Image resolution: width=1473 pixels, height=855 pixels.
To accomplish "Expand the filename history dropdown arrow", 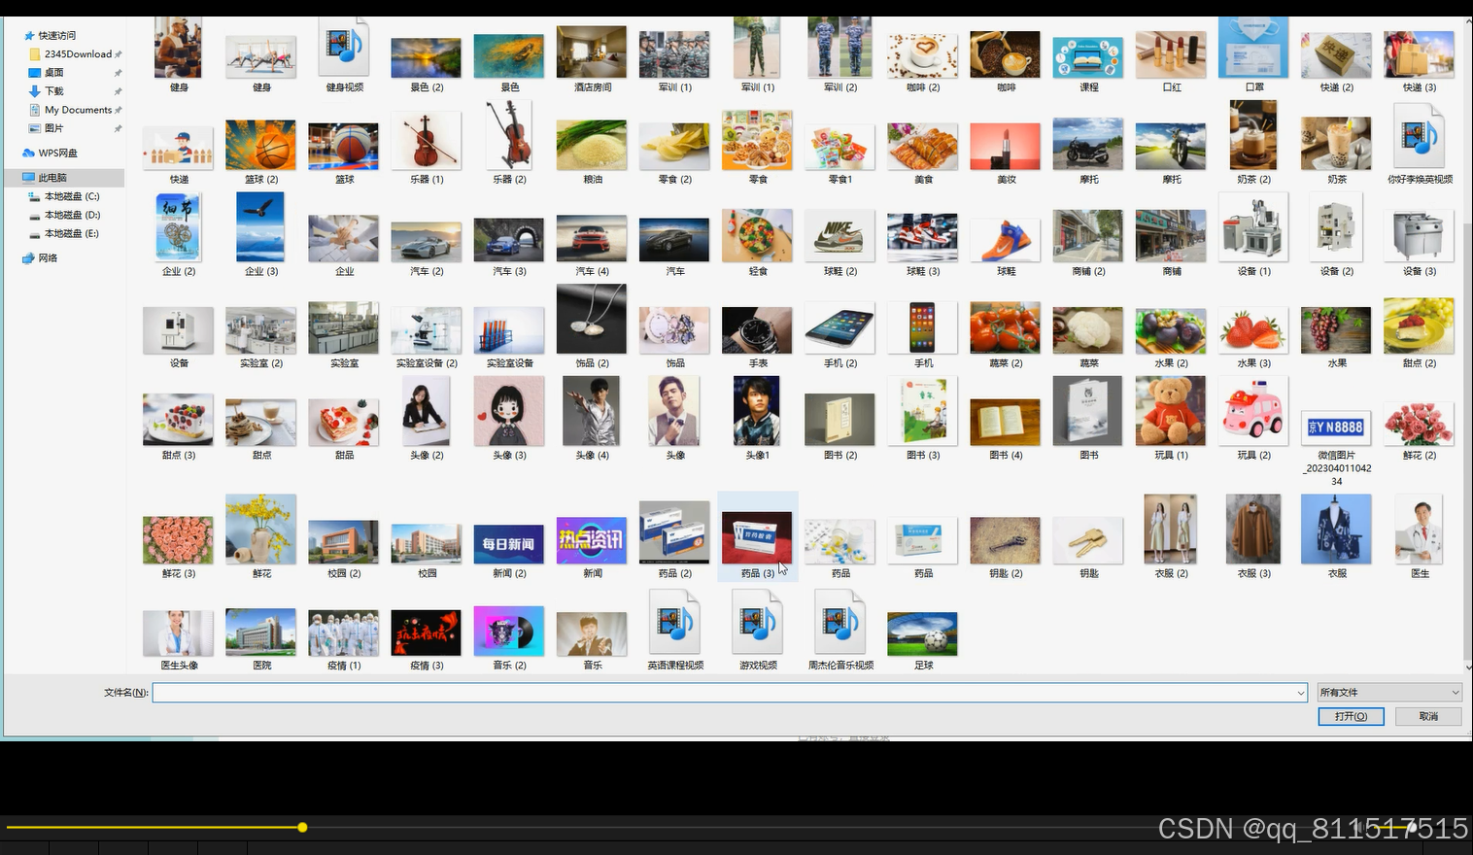I will (1300, 693).
